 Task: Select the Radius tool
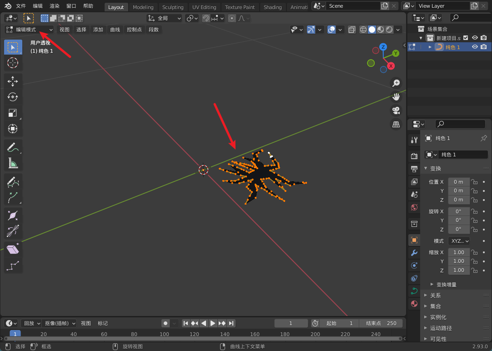[x=13, y=216]
